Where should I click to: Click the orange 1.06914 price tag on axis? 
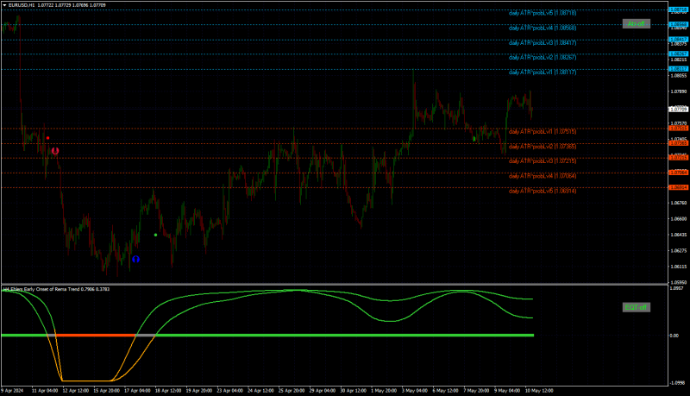point(679,187)
